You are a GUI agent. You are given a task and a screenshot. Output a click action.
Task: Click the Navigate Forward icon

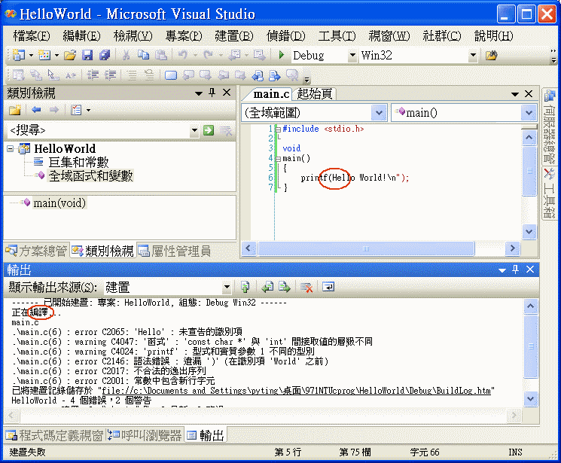click(x=259, y=55)
